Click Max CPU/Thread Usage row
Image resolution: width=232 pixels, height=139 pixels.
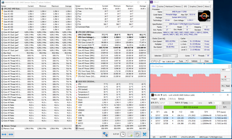click(x=36, y=97)
